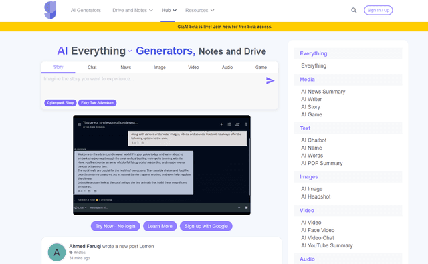Screen dimensions: 428x264
Task: Open AI Video Chat in sidebar
Action: 318,238
